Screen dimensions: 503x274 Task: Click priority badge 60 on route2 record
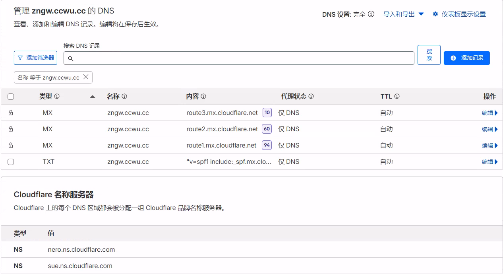267,129
